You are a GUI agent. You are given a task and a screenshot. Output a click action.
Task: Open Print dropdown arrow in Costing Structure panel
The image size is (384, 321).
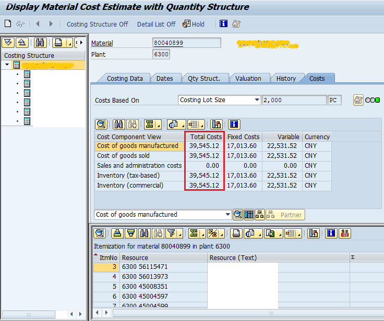click(x=70, y=44)
